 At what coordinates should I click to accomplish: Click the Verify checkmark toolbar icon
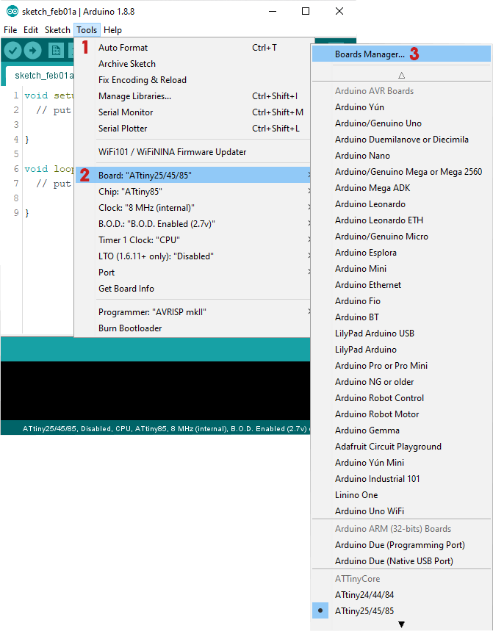[x=13, y=51]
